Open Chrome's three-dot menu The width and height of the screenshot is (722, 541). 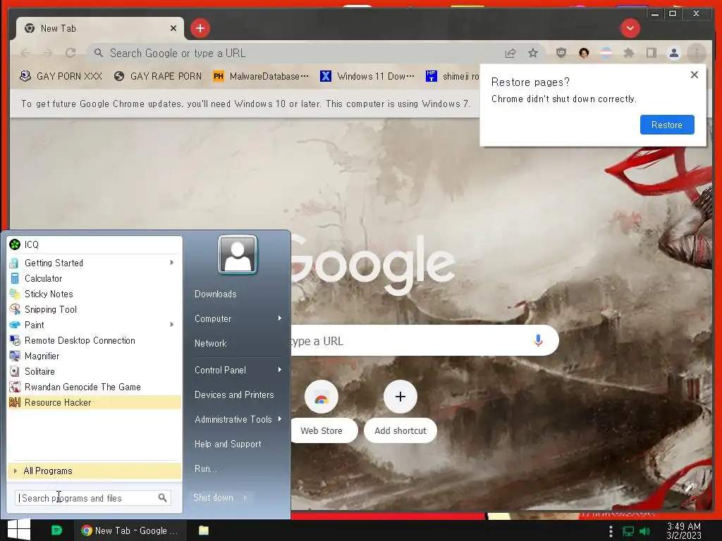tap(696, 53)
